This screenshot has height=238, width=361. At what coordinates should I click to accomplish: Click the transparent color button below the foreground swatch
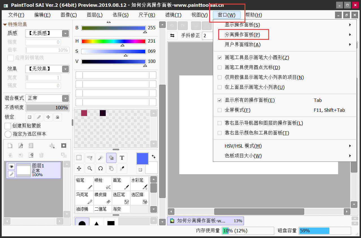(x=140, y=170)
